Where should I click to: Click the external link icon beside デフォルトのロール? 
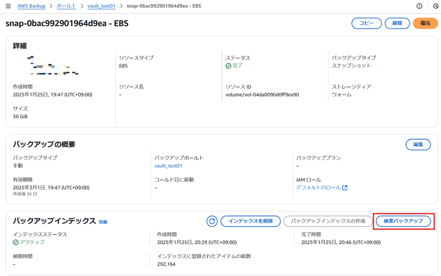pos(345,188)
